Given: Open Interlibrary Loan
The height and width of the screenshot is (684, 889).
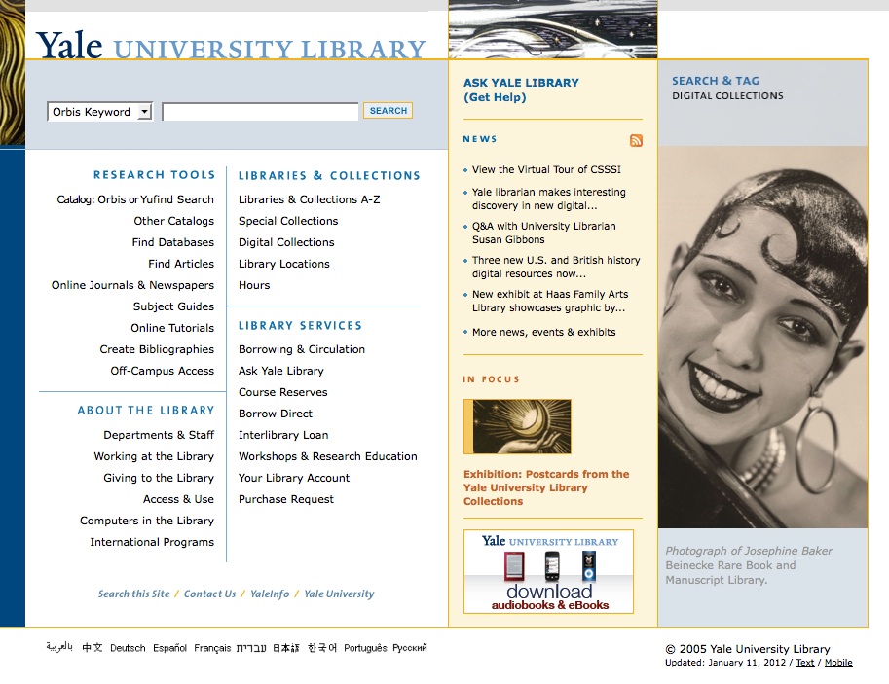Looking at the screenshot, I should coord(283,435).
